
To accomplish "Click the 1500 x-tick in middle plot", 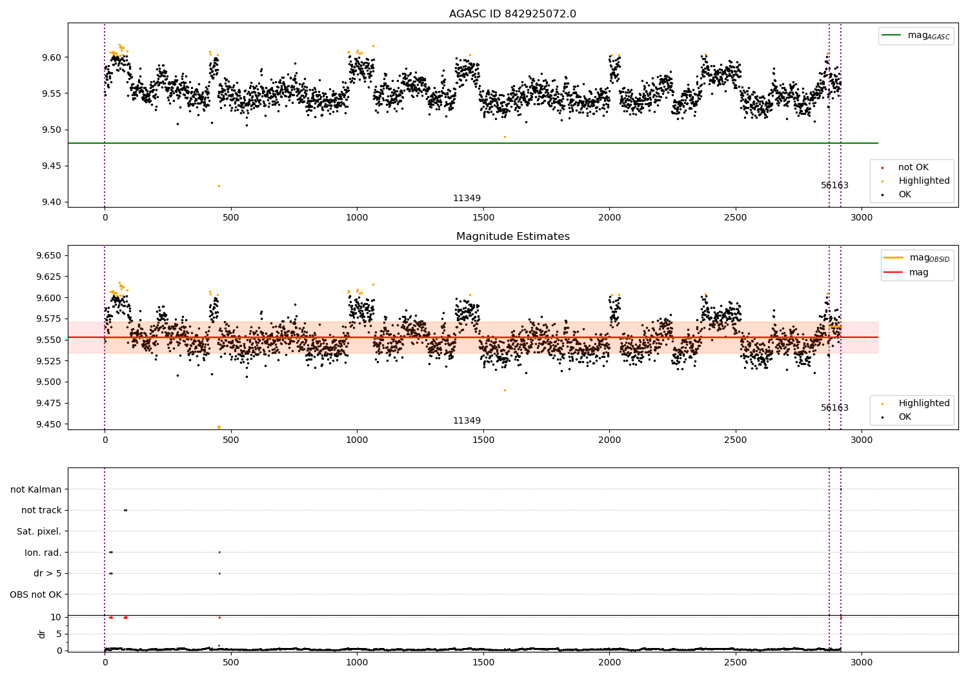I will (x=483, y=440).
